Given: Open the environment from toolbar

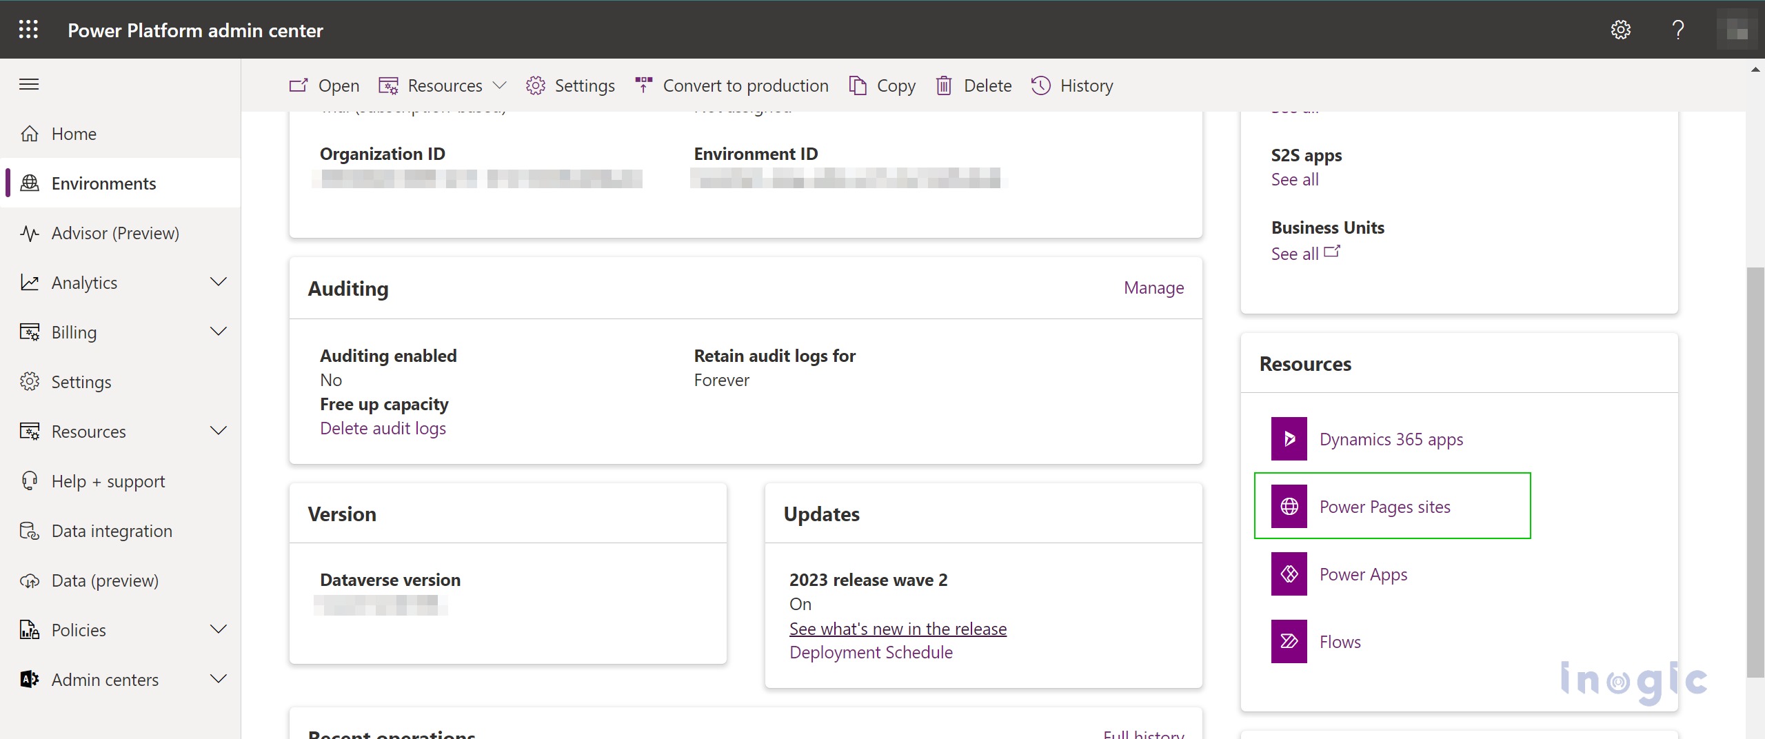Looking at the screenshot, I should click(324, 85).
